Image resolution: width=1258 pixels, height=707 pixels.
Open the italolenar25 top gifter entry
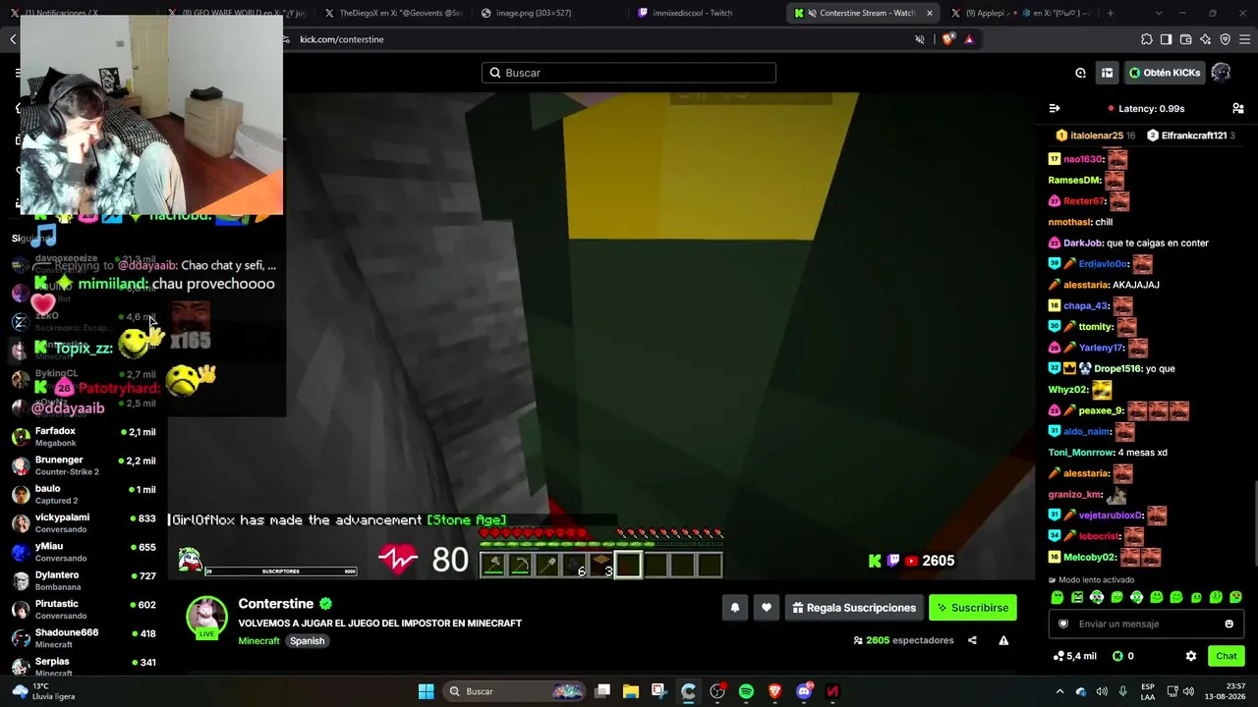1095,136
